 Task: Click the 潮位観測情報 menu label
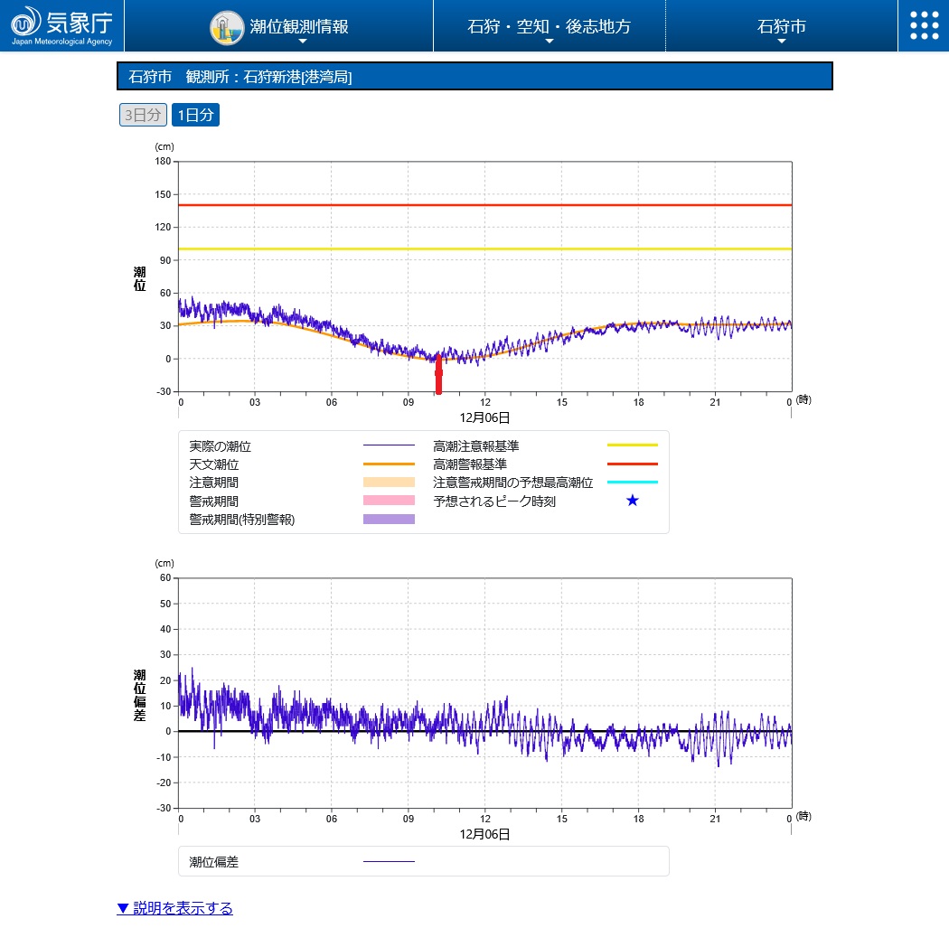(299, 26)
